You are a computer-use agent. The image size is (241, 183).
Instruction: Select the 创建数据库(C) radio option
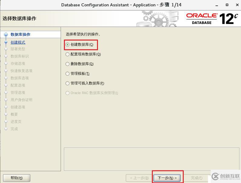click(x=79, y=45)
